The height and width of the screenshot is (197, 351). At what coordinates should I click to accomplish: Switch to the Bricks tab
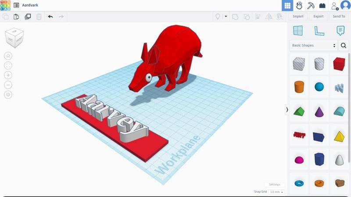pos(322,6)
